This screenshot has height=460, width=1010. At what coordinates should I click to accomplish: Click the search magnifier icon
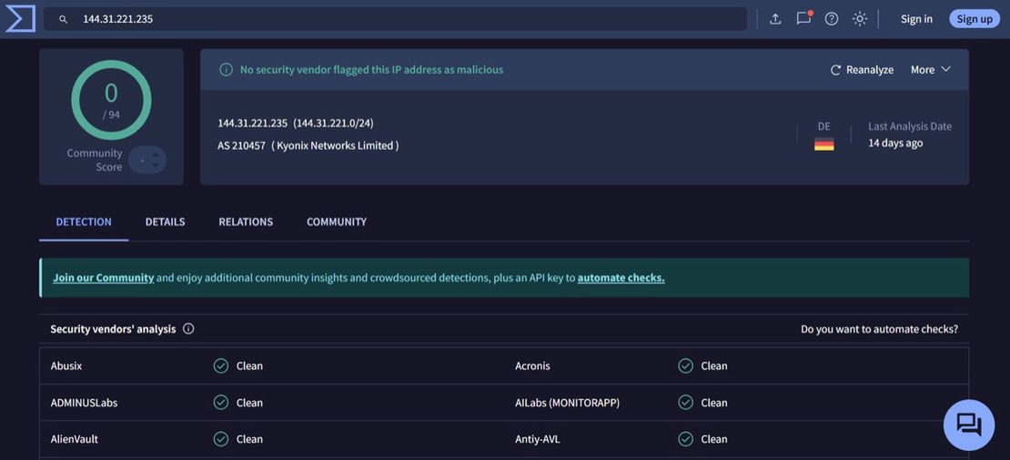[x=63, y=19]
